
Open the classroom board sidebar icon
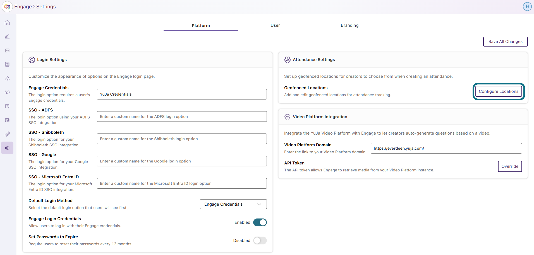(x=7, y=120)
